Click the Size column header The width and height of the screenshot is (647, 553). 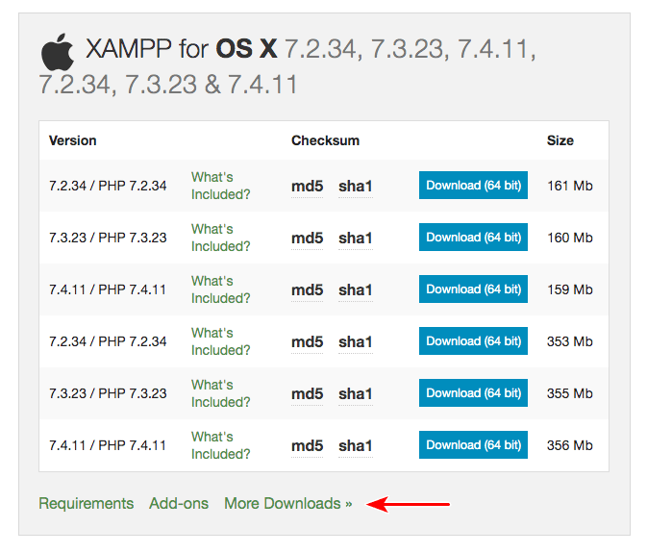(560, 140)
